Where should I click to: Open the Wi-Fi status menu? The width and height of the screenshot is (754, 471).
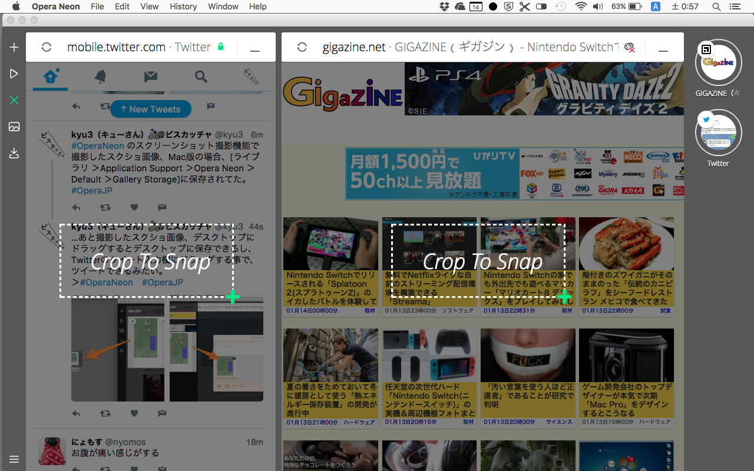coord(581,6)
